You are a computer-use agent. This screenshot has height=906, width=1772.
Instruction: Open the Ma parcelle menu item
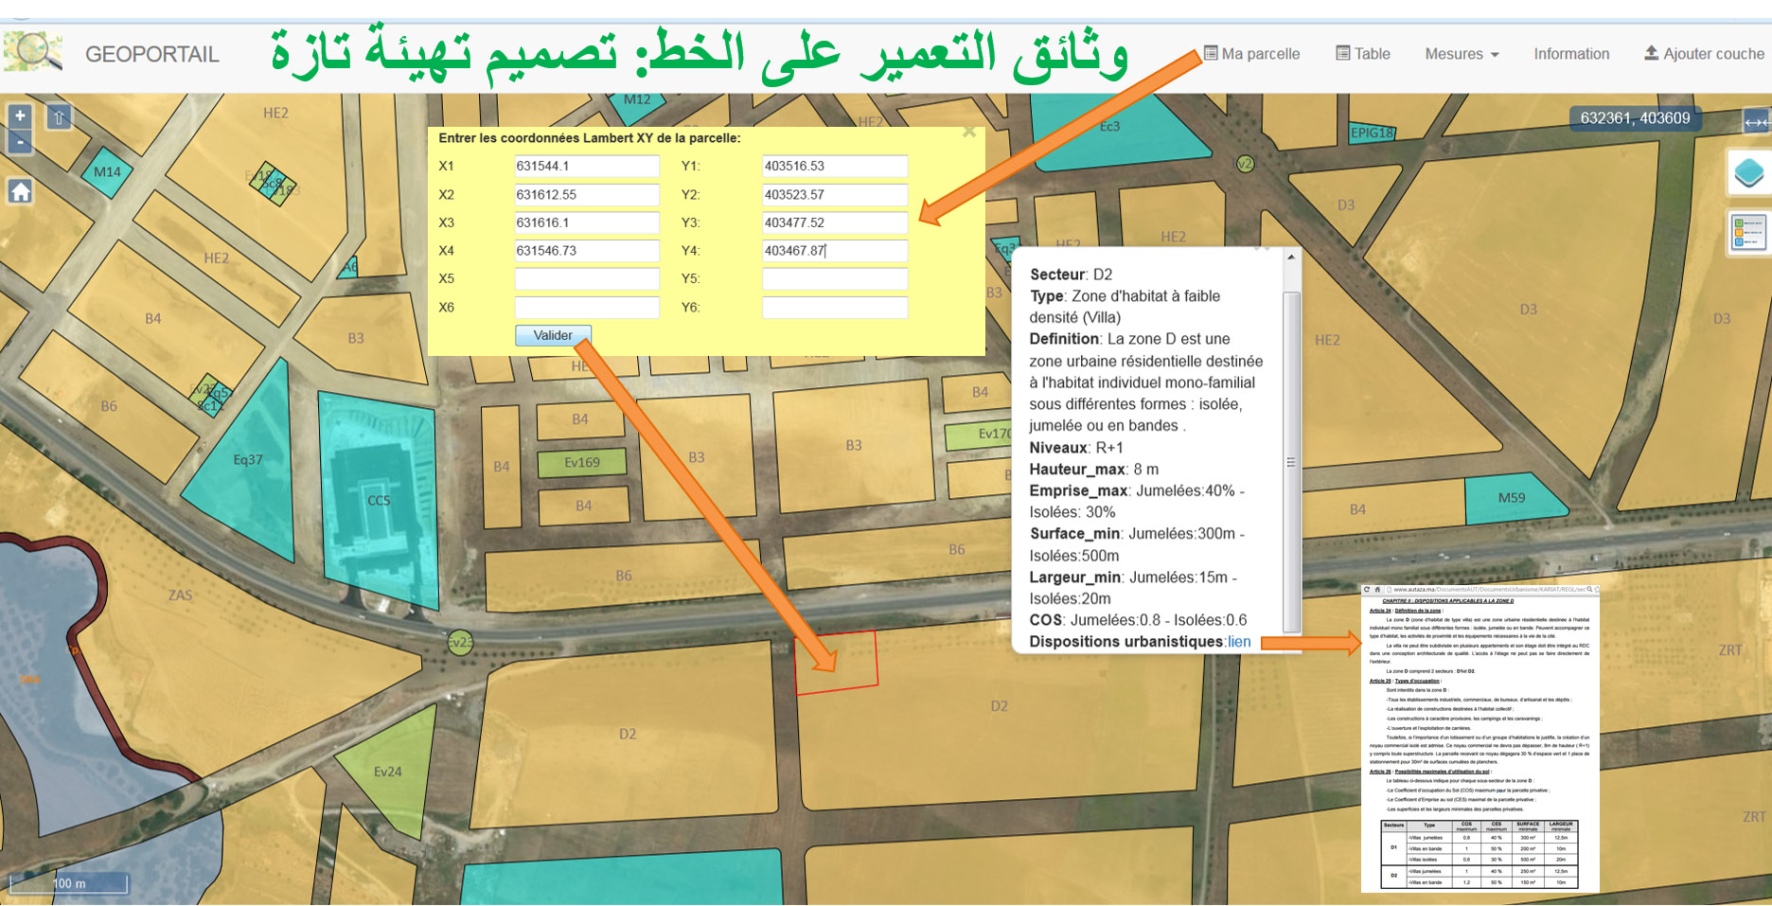tap(1251, 54)
